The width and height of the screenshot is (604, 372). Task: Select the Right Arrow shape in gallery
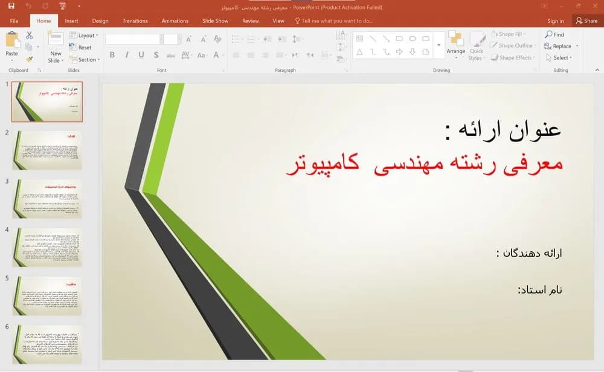coord(399,51)
